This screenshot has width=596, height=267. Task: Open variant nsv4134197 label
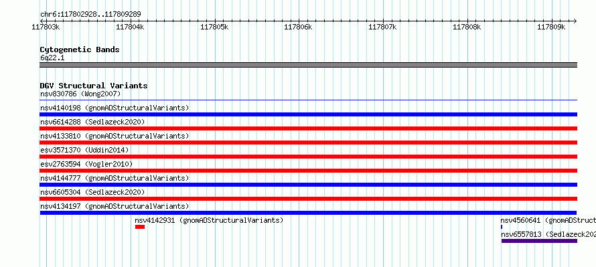115,206
